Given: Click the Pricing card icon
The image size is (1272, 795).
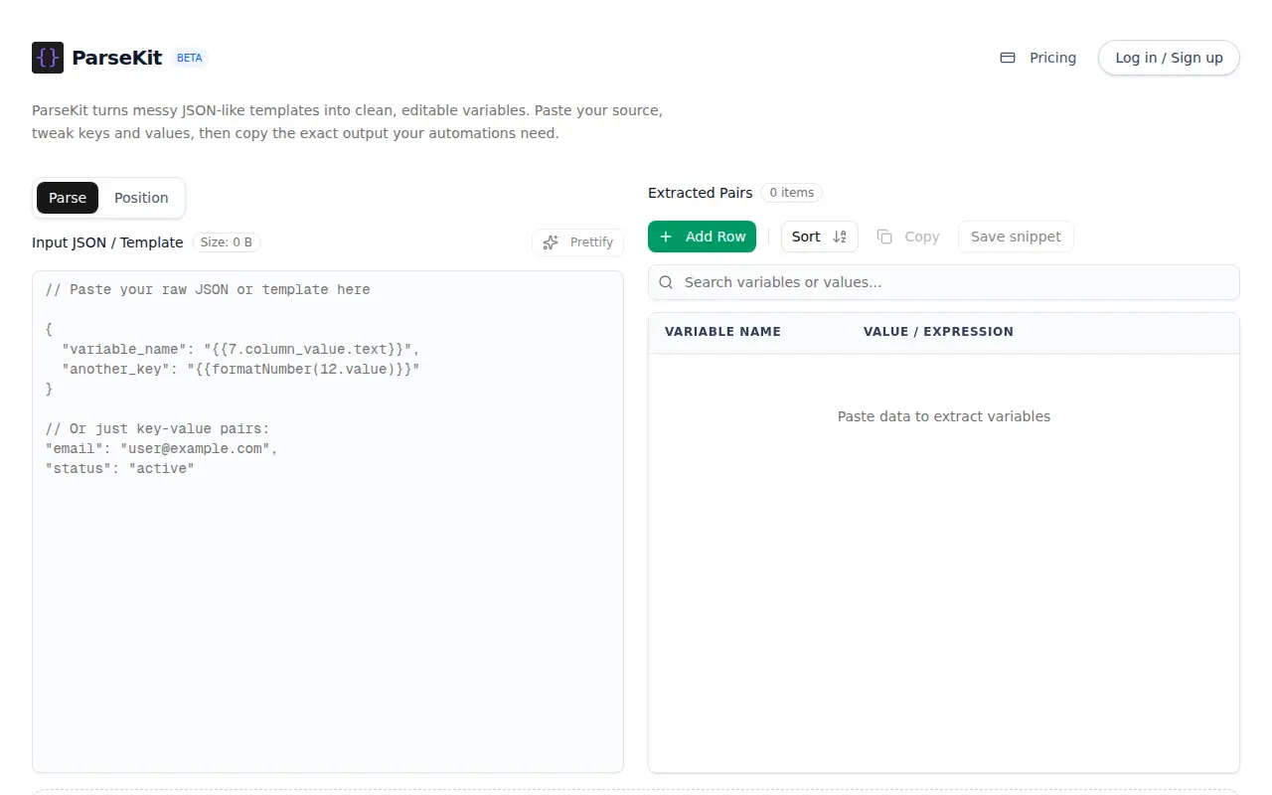Looking at the screenshot, I should [x=1008, y=58].
